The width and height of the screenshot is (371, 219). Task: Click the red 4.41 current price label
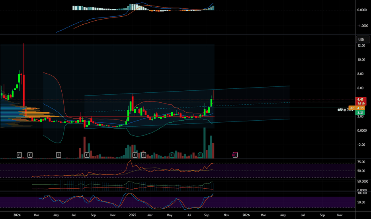tap(361, 100)
